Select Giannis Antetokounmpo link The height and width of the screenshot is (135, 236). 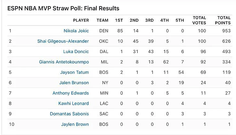pos(64,62)
